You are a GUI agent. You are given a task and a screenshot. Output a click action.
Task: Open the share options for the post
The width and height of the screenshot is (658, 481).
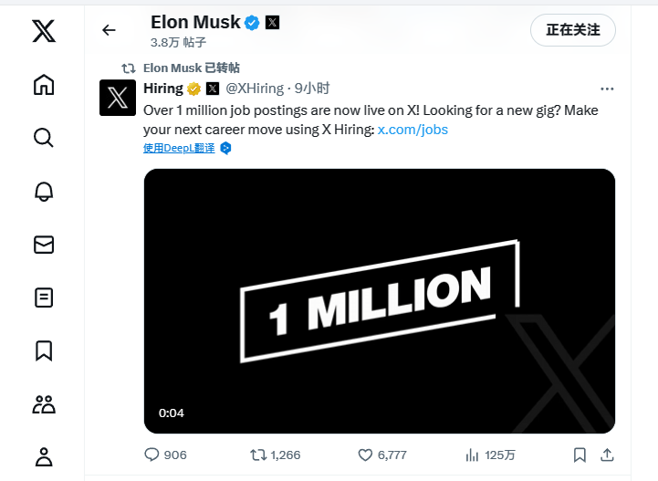coord(607,455)
